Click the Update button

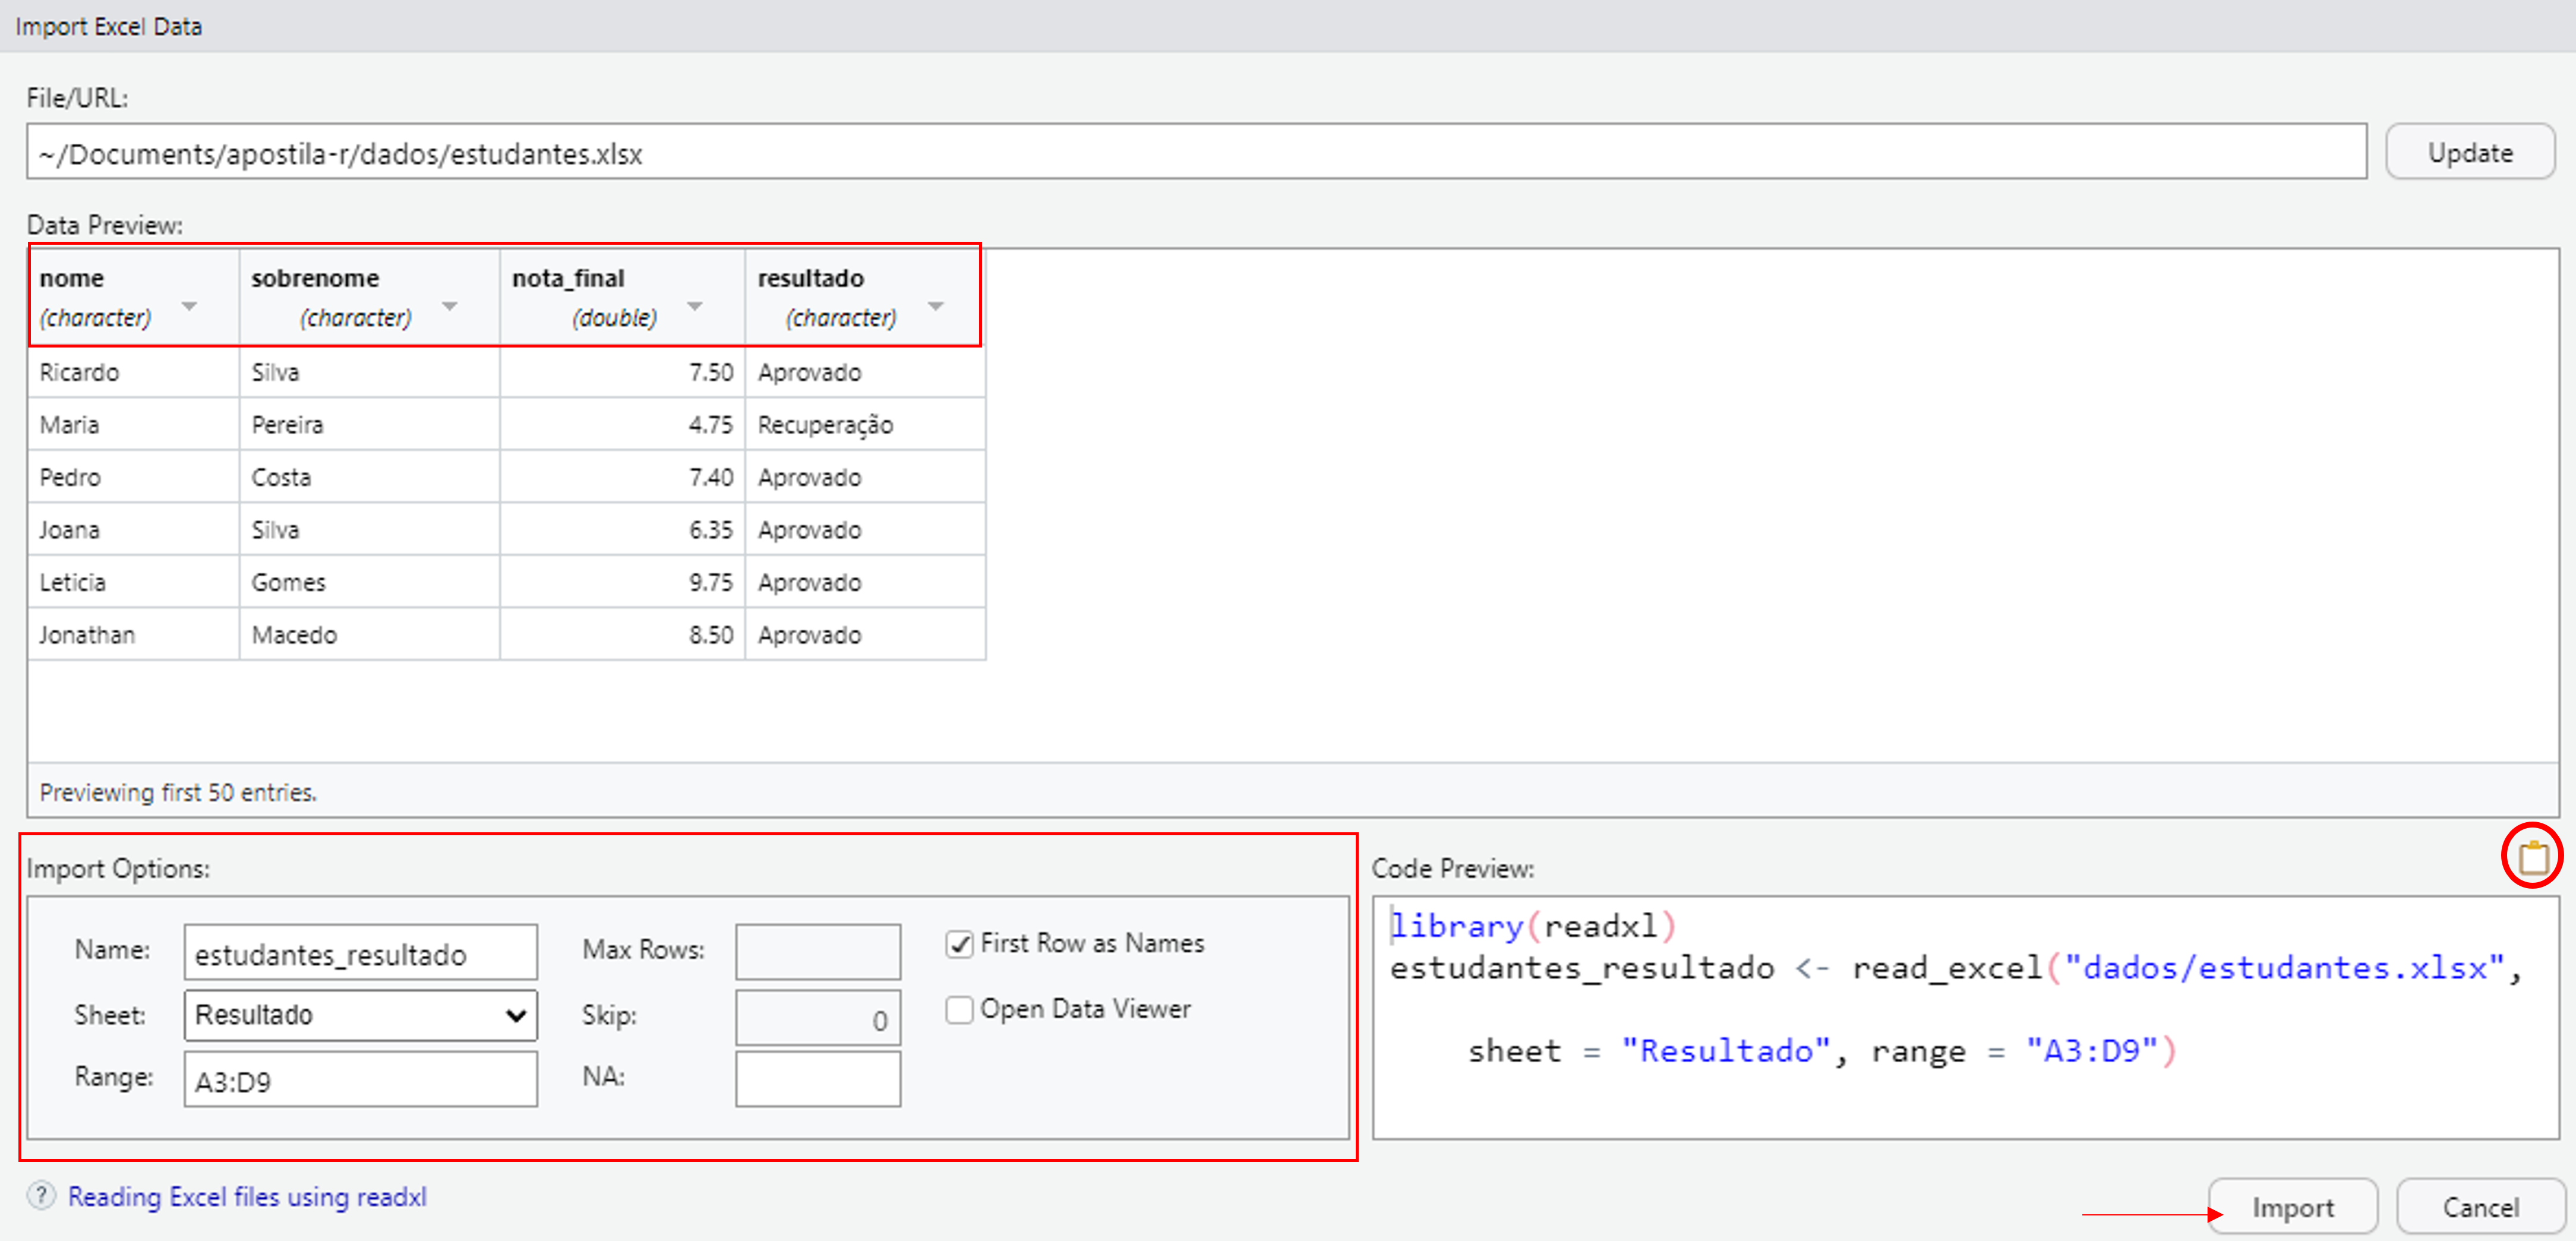2469,152
